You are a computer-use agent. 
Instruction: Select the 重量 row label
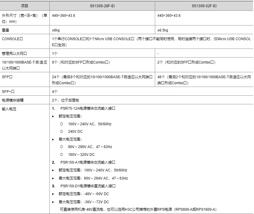click(x=5, y=30)
